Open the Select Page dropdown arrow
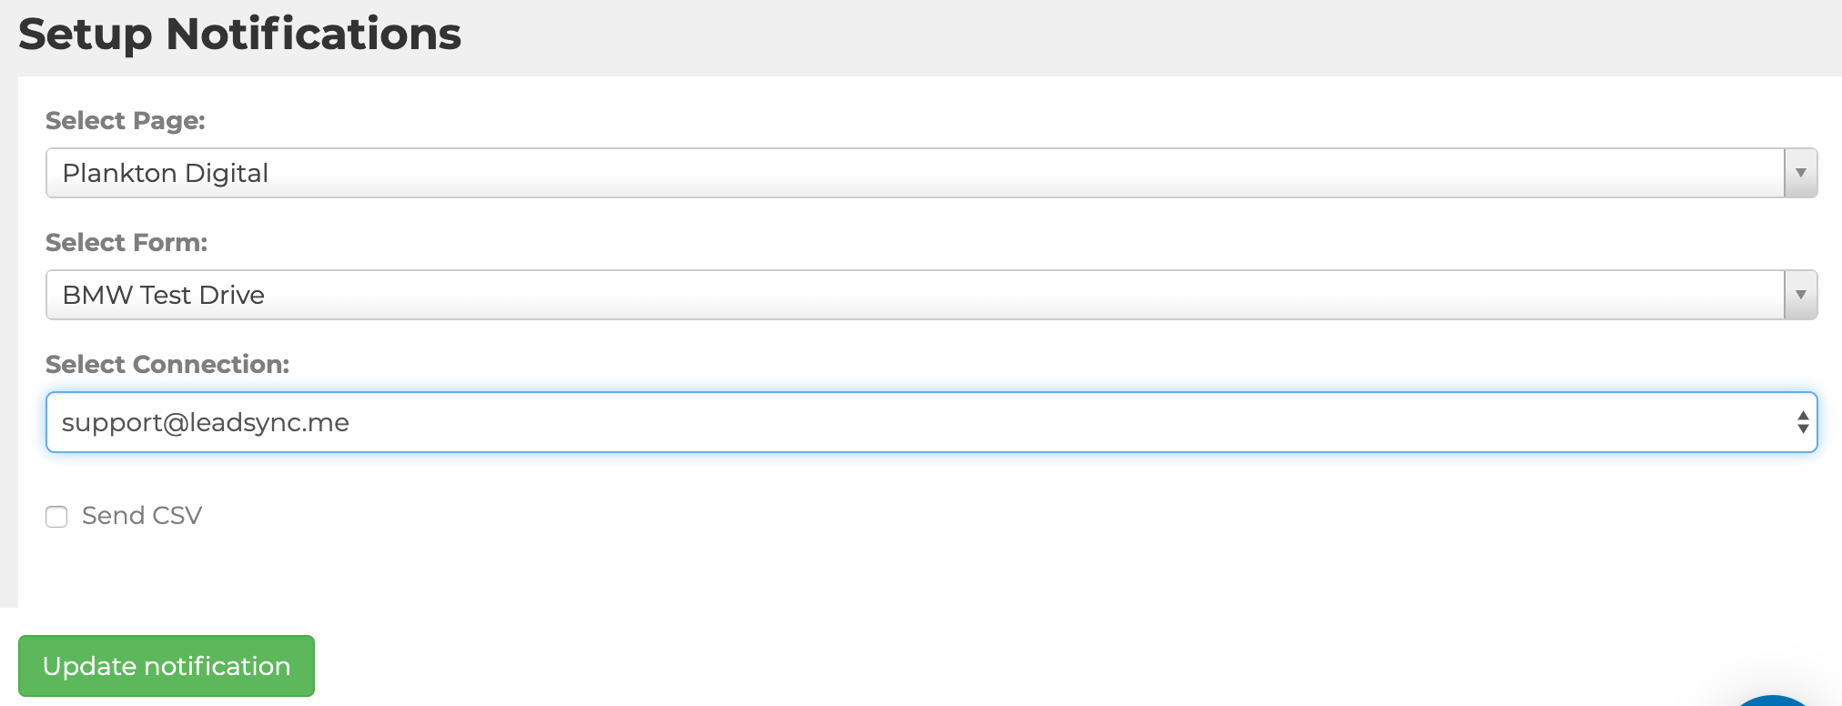1842x706 pixels. point(1800,173)
